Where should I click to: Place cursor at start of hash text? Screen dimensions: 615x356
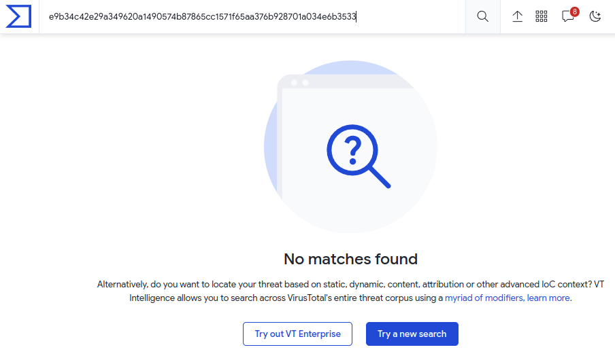(x=49, y=16)
